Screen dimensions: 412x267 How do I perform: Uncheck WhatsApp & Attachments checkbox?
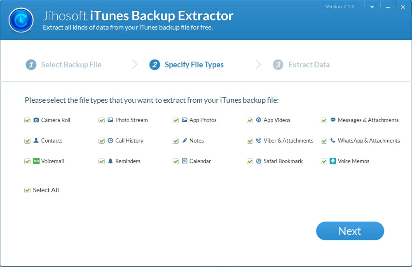[324, 141]
